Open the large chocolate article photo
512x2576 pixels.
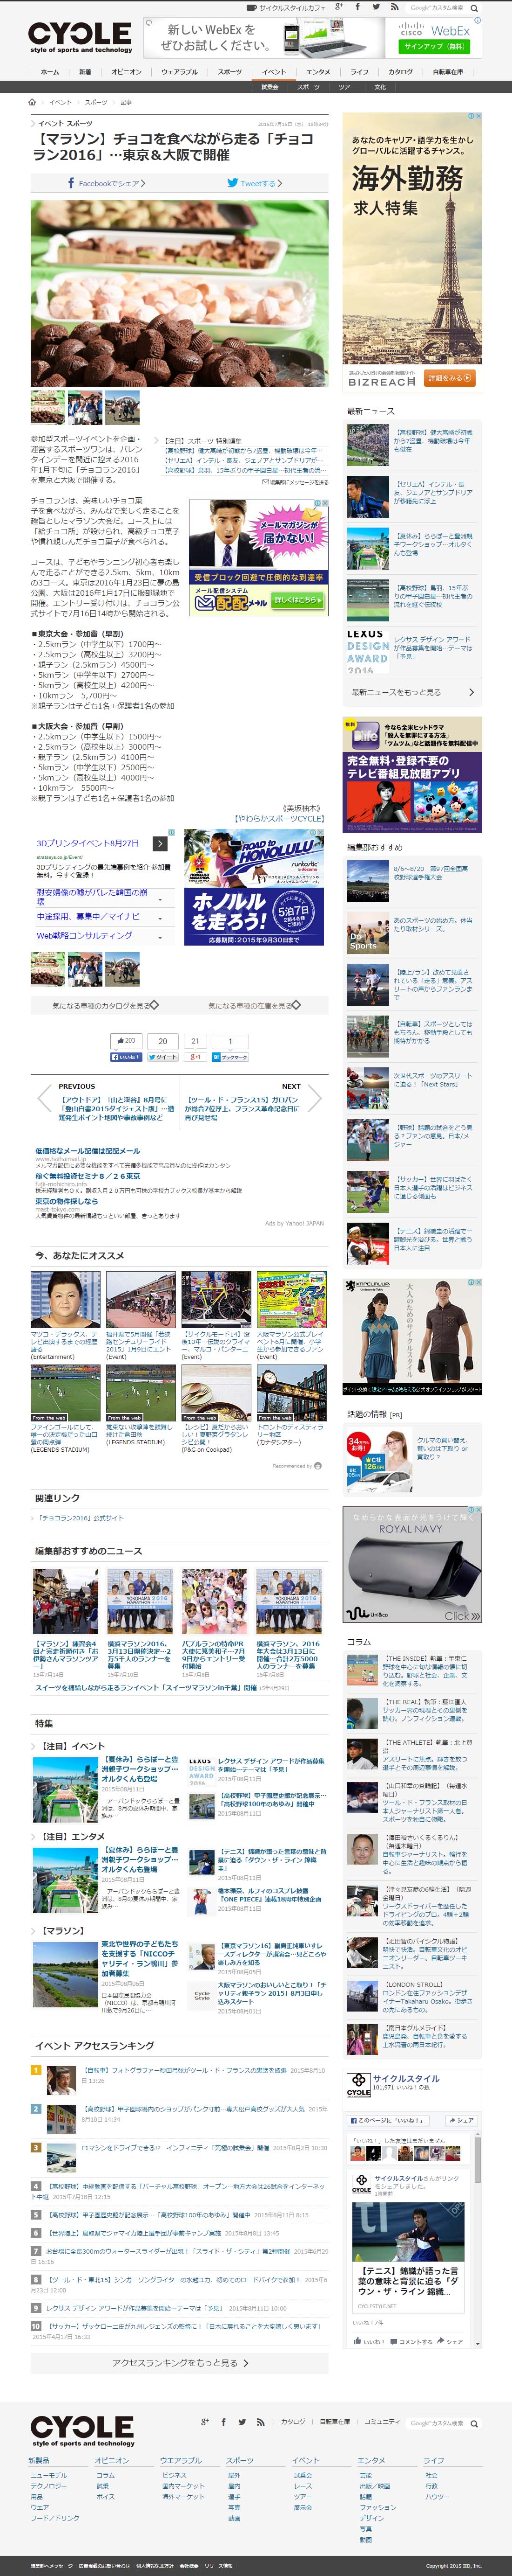[x=180, y=293]
